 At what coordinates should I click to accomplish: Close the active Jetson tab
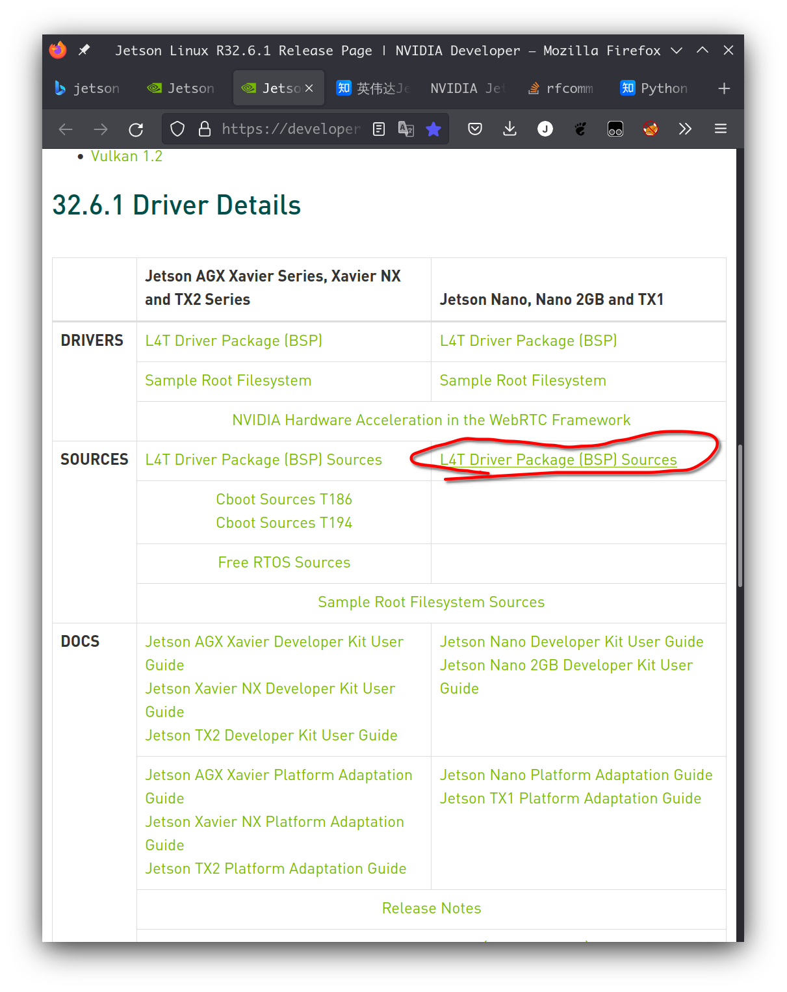(x=309, y=88)
